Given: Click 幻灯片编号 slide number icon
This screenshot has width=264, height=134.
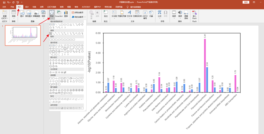Looking at the screenshot, I should 145,15.
